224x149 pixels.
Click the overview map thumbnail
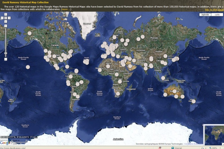[214, 136]
